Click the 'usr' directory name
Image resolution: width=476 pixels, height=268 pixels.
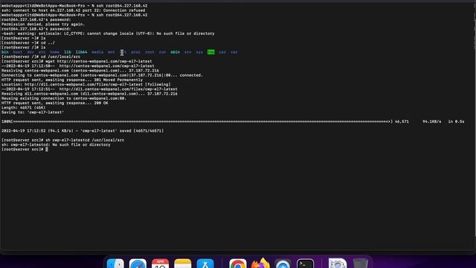click(x=222, y=52)
